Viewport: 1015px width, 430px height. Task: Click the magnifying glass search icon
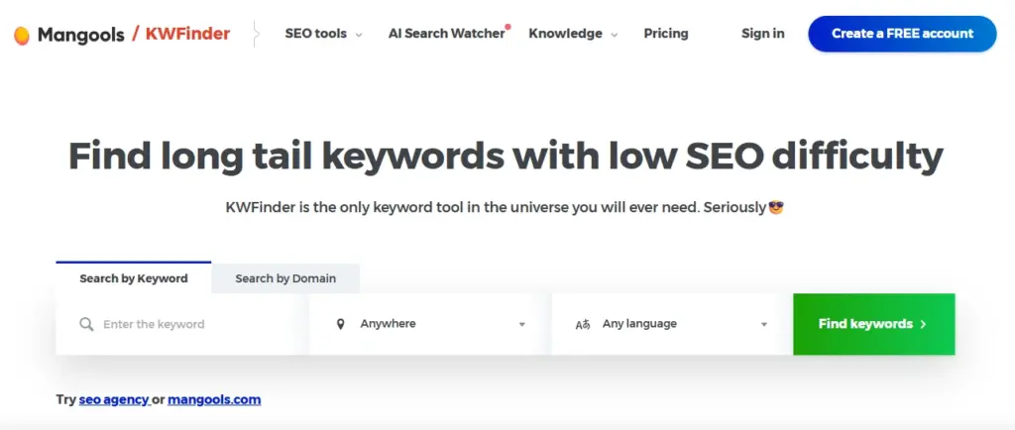(86, 324)
